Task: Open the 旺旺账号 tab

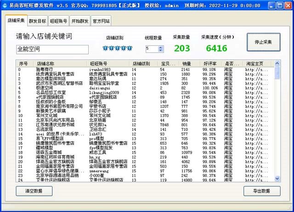Action: pyautogui.click(x=58, y=21)
